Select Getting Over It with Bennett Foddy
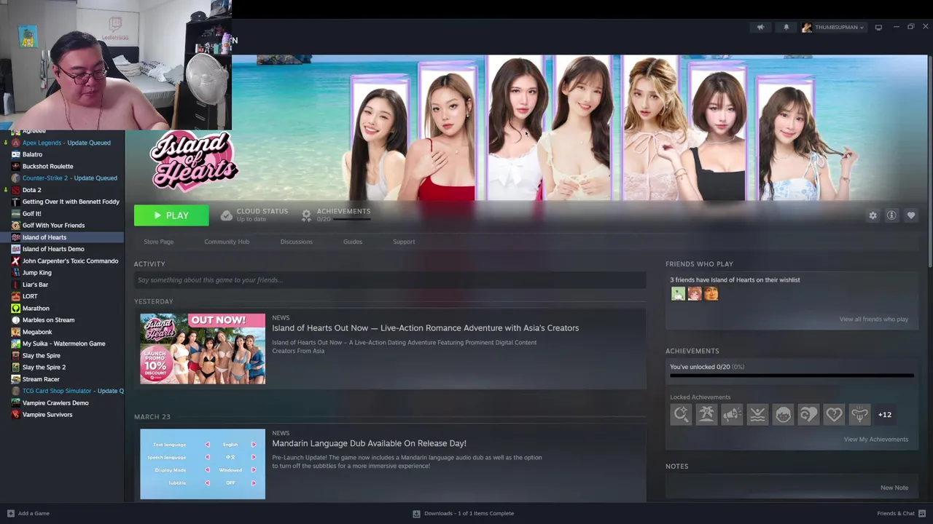Image resolution: width=933 pixels, height=524 pixels. [71, 202]
